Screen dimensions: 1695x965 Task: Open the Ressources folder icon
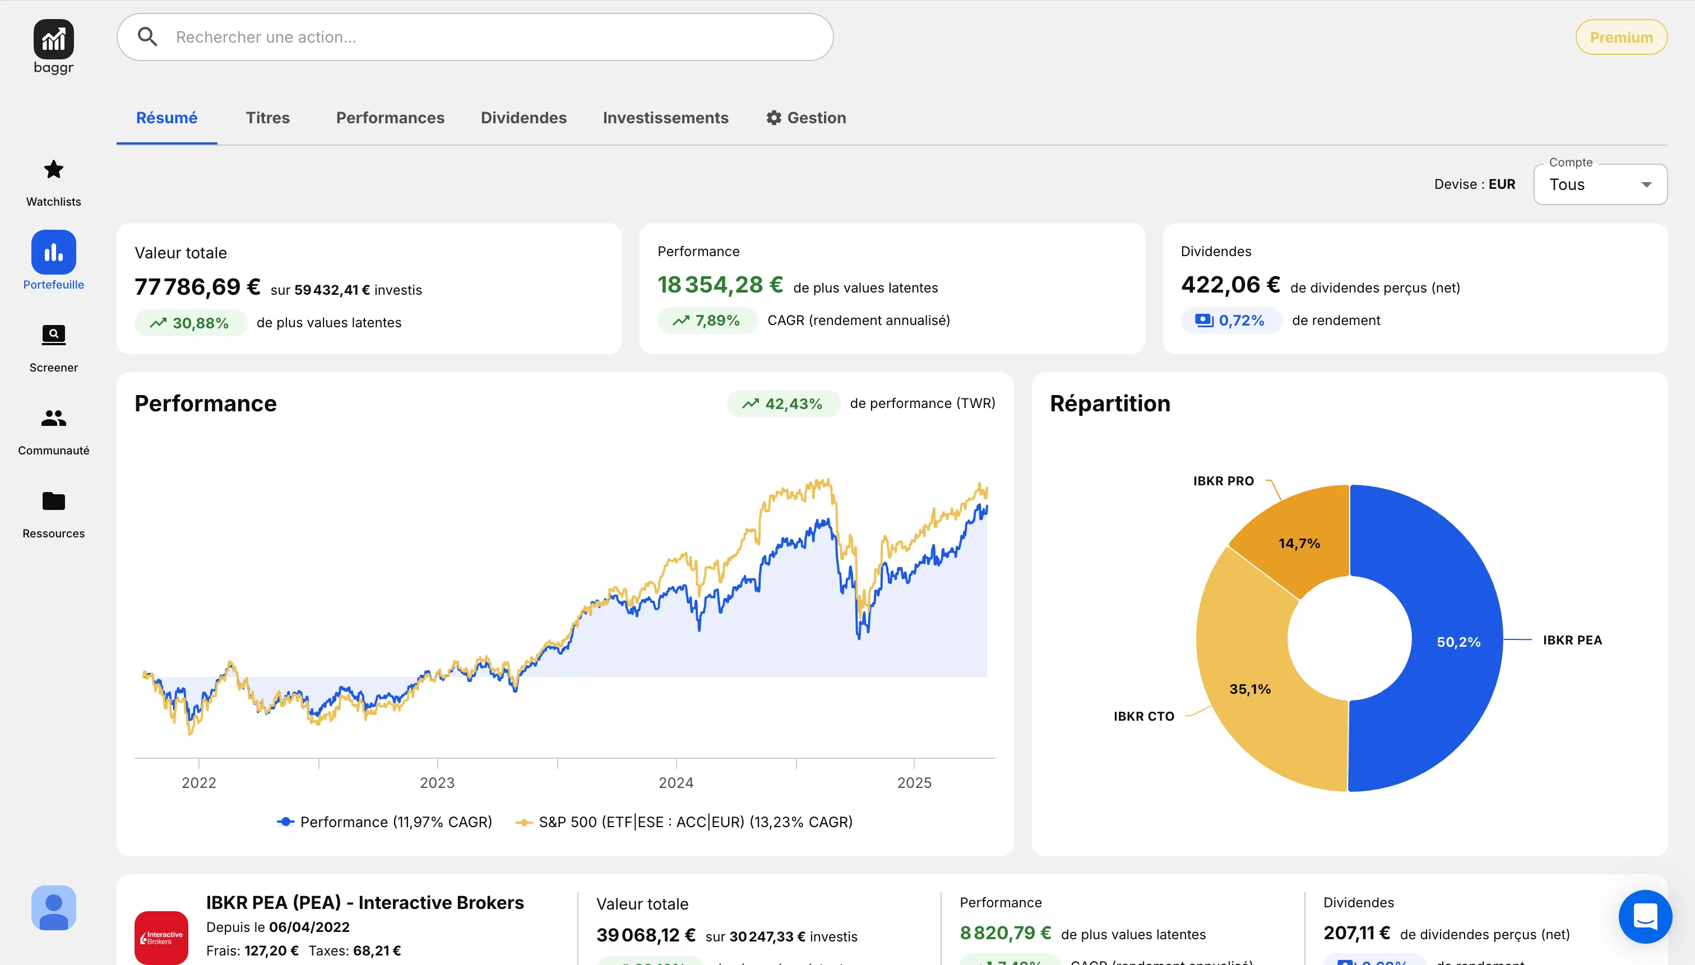[x=53, y=501]
